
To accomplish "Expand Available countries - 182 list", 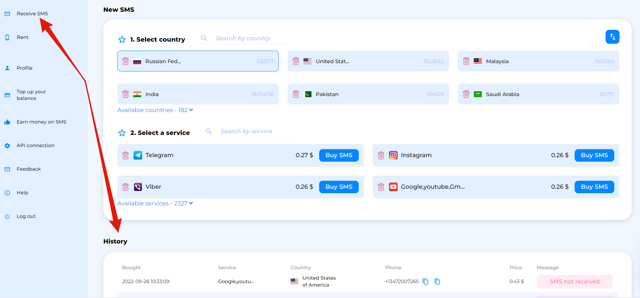I will 155,110.
